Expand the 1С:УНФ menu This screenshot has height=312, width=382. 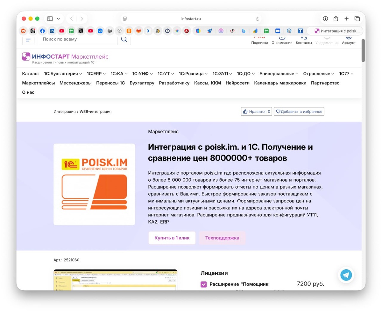143,74
